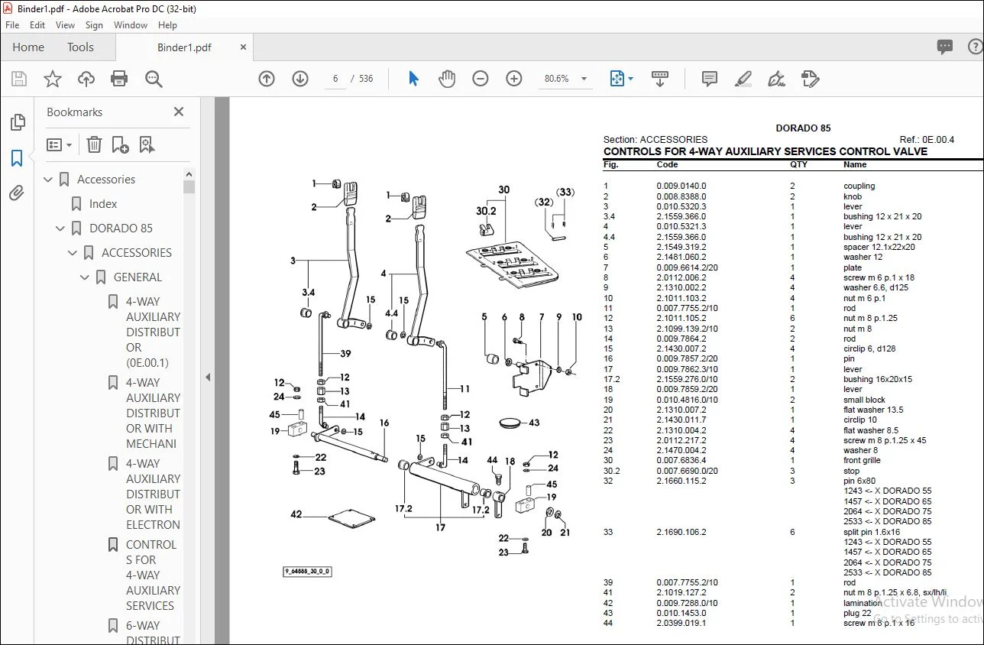This screenshot has width=984, height=645.
Task: Open the 4-WAY AUXILIARY DISTRIBUTOR (0E.00.1) bookmark
Action: (x=154, y=332)
